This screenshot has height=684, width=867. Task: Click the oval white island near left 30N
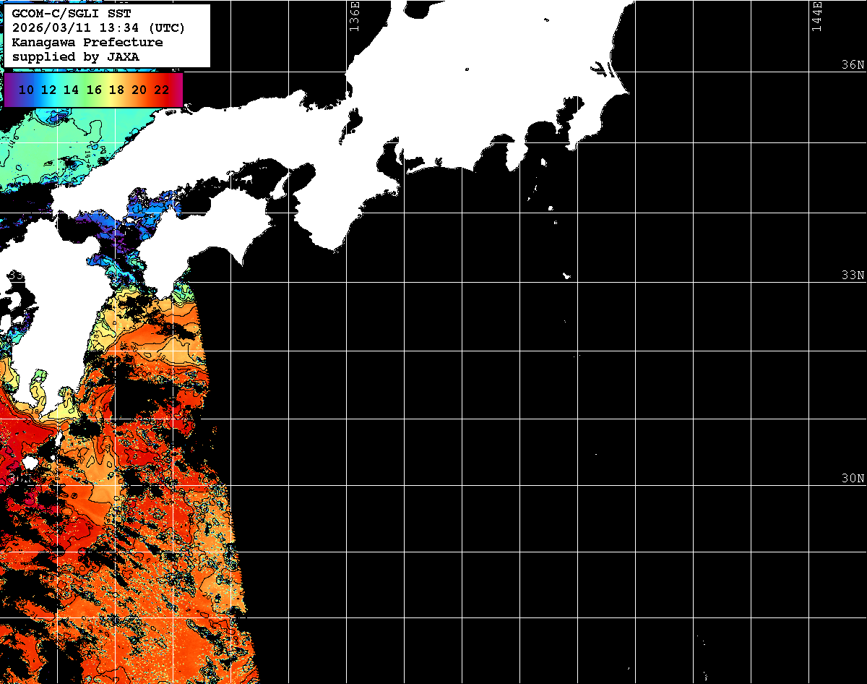(30, 462)
